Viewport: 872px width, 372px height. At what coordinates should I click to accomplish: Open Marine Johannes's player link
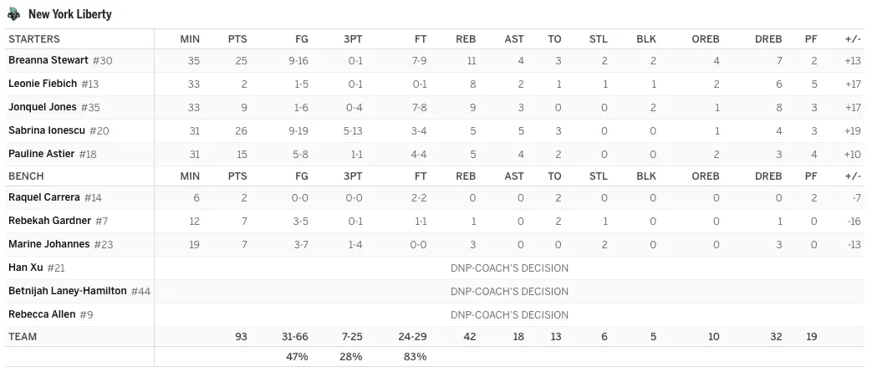coord(49,244)
